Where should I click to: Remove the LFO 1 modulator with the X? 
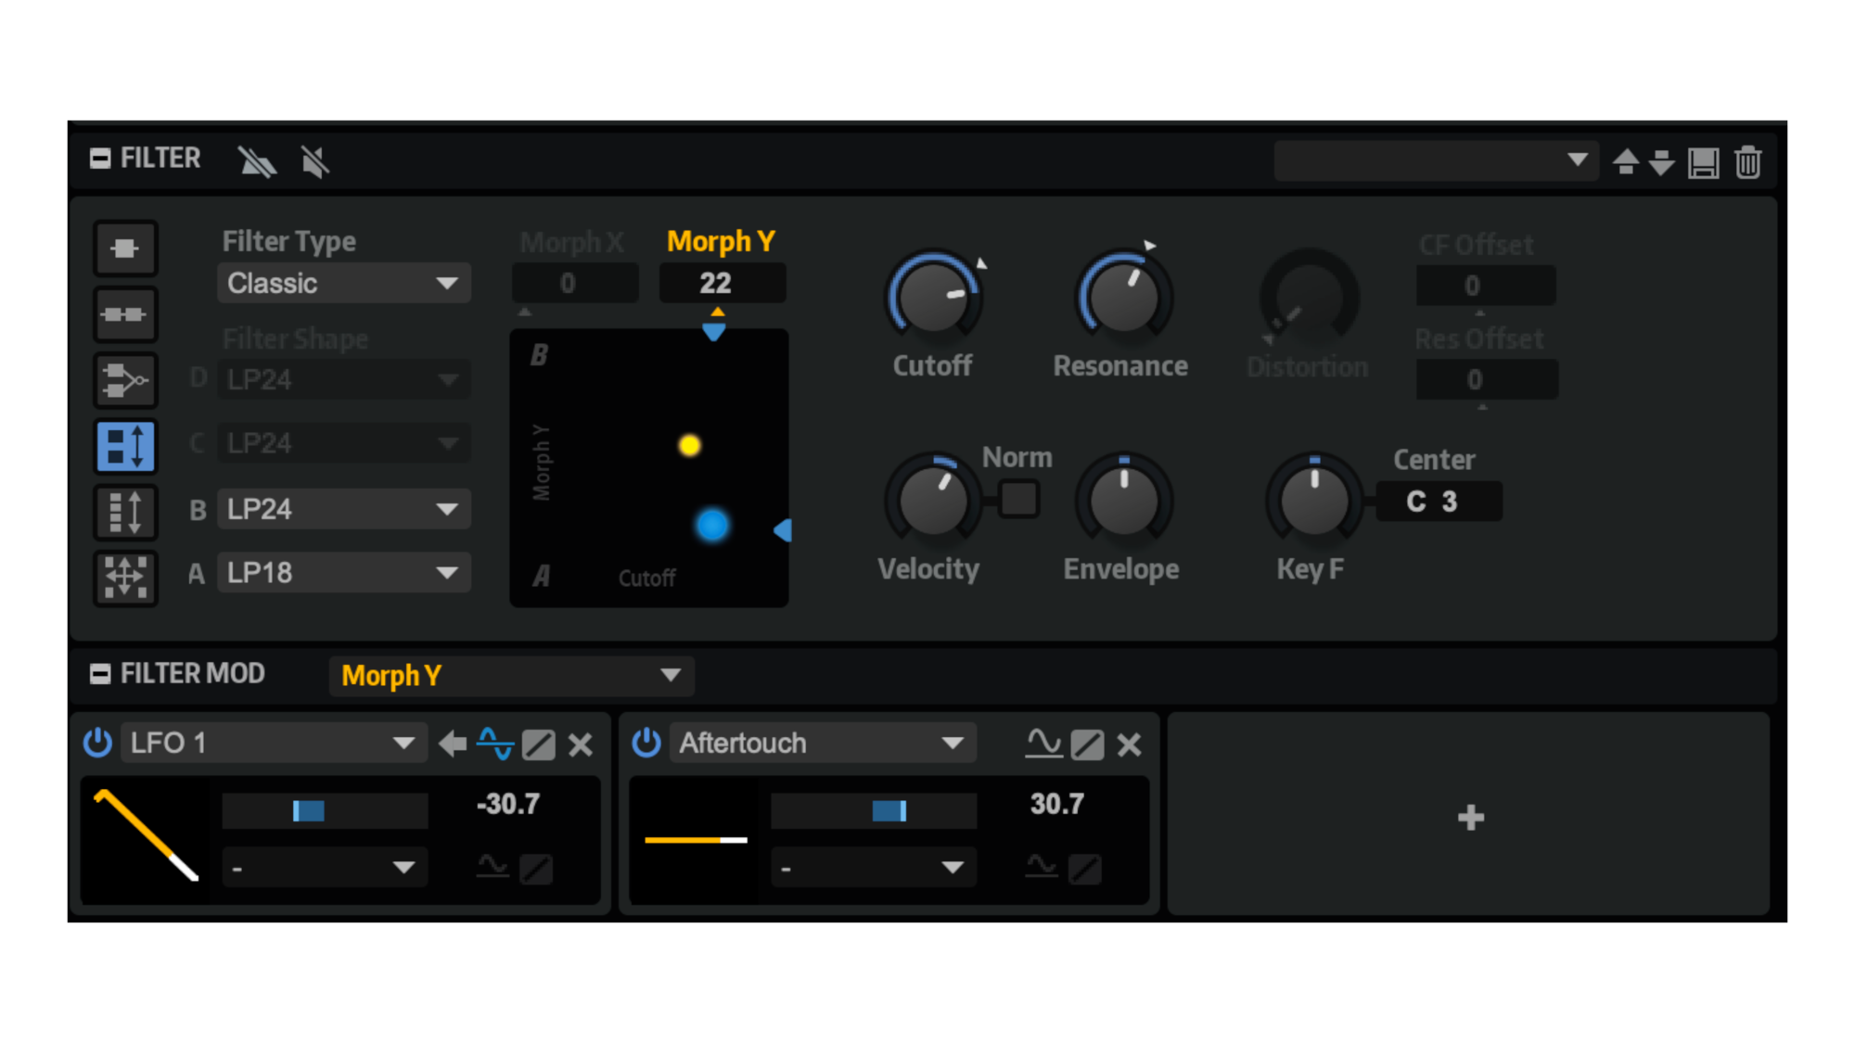(582, 743)
